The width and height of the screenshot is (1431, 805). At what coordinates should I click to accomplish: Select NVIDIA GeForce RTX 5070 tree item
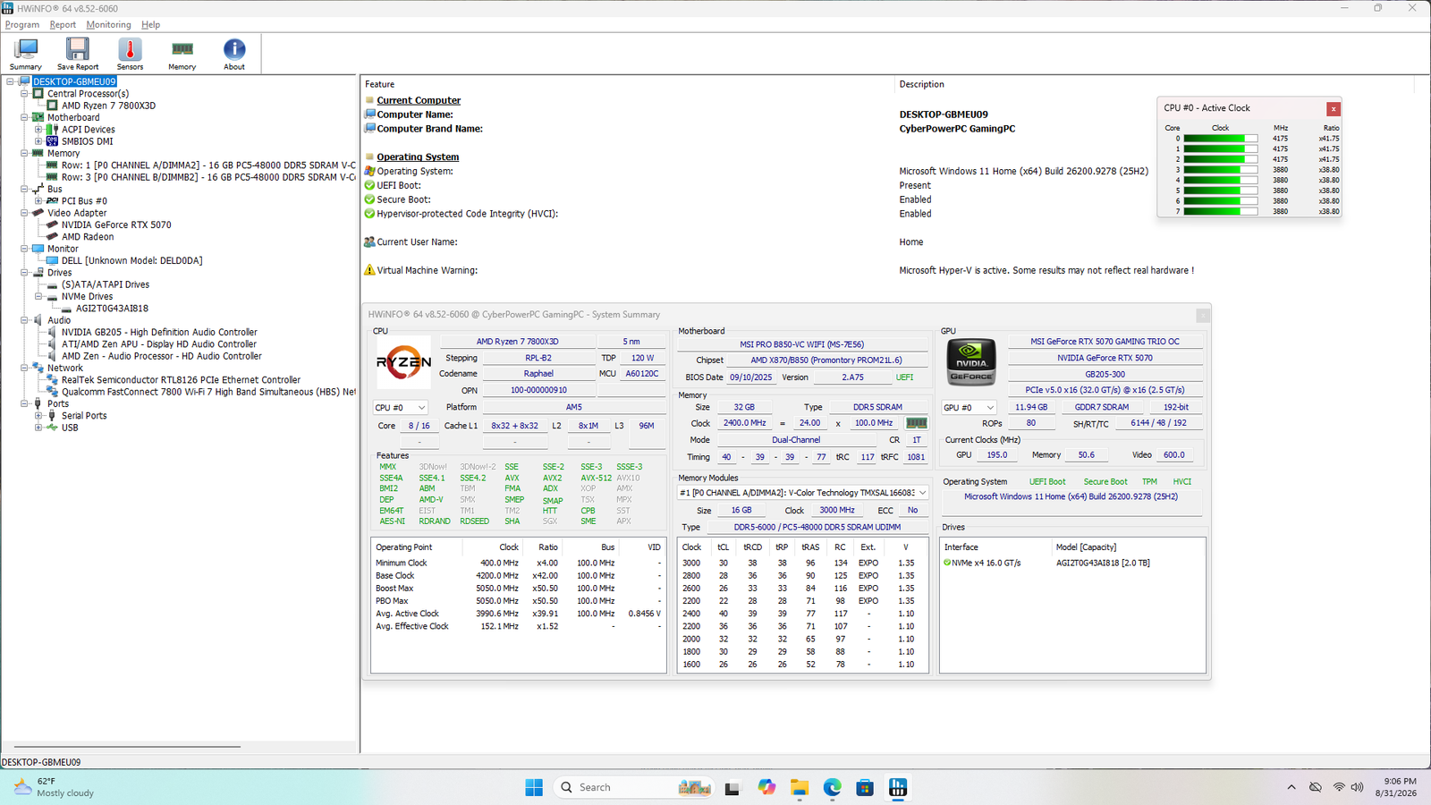116,225
